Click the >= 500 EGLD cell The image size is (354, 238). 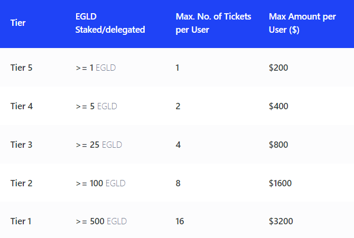click(101, 221)
